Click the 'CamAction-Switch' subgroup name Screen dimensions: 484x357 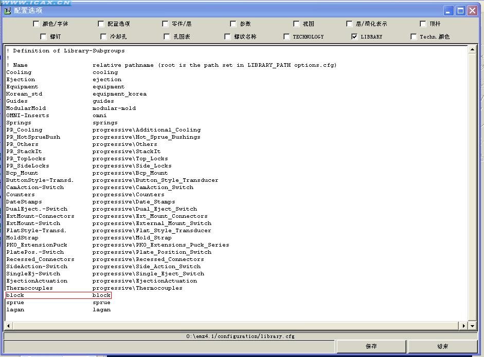(35, 187)
